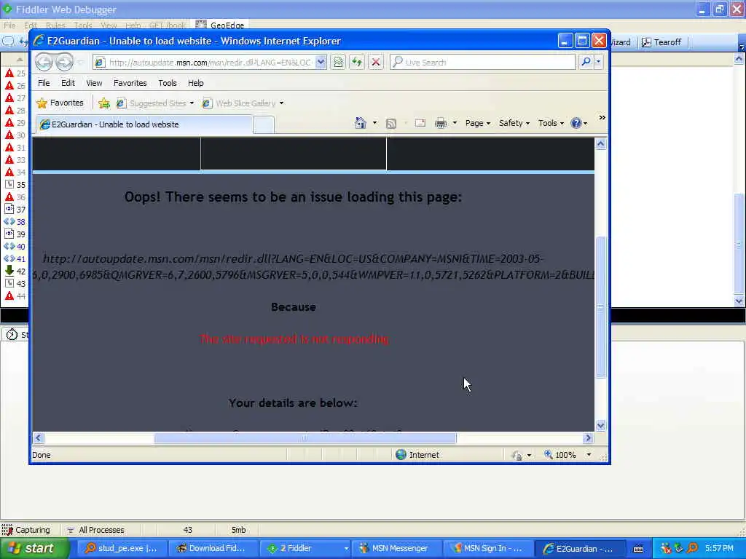Click the security lock icon in status bar
This screenshot has height=559, width=746.
point(517,456)
